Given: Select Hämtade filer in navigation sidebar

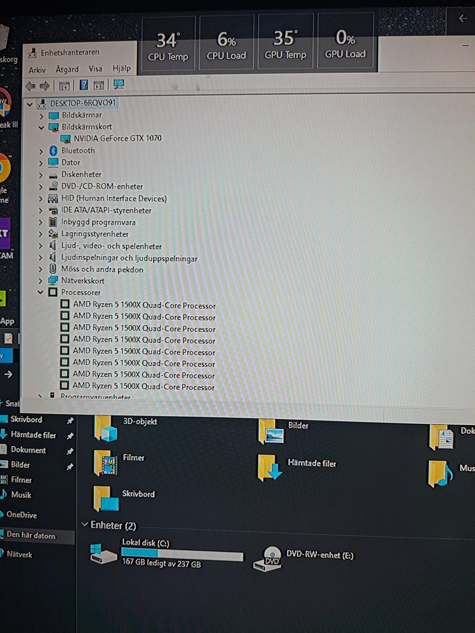Looking at the screenshot, I should [33, 435].
